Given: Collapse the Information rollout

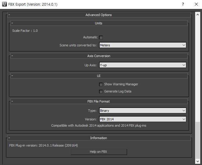Looking at the screenshot, I should (99, 138).
